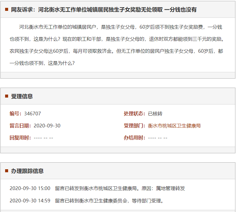Screen dimensions: 236x212
Task: Click the text 留言已转发到衡水市桃城区卫生健康局
Action: [96, 188]
